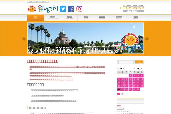The height and width of the screenshot is (114, 171).
Task: Select August 1 on the calendar
Action: click(130, 76)
